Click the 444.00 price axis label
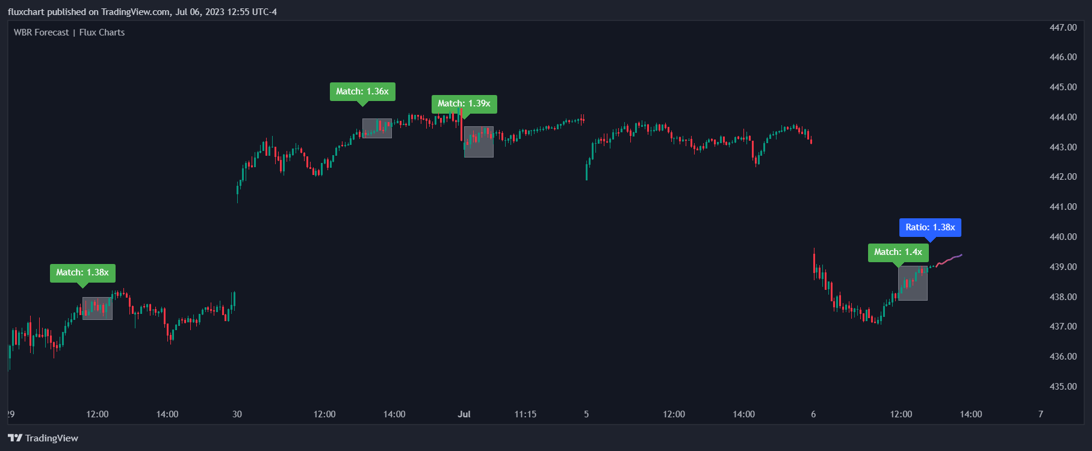 1063,117
